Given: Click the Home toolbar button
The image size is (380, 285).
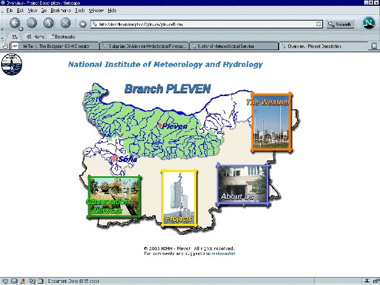Looking at the screenshot, I should coord(36,36).
